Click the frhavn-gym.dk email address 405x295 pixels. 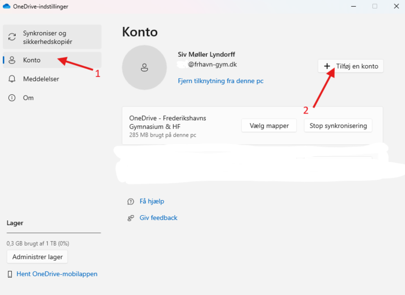point(212,65)
